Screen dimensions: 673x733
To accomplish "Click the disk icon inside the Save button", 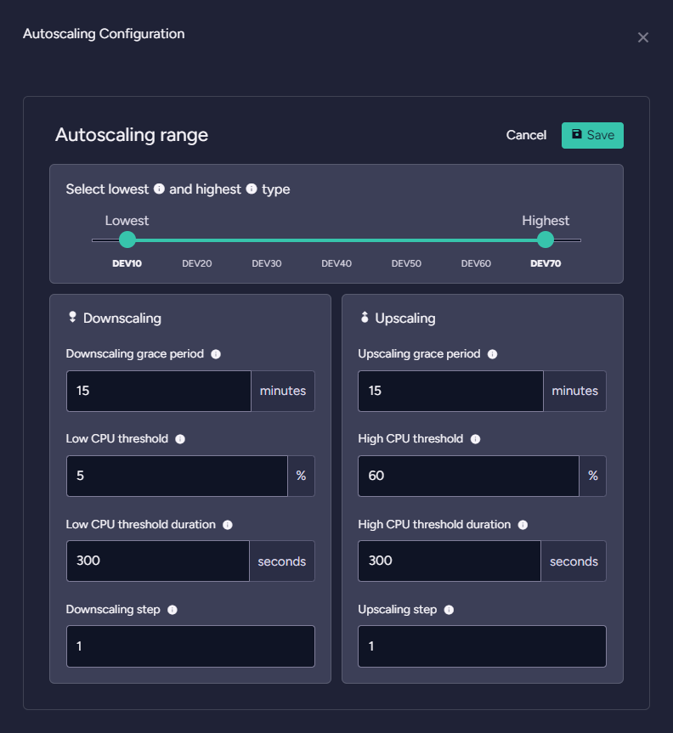I will pyautogui.click(x=578, y=134).
